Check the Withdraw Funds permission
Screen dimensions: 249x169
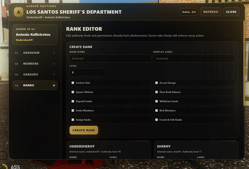click(x=156, y=101)
